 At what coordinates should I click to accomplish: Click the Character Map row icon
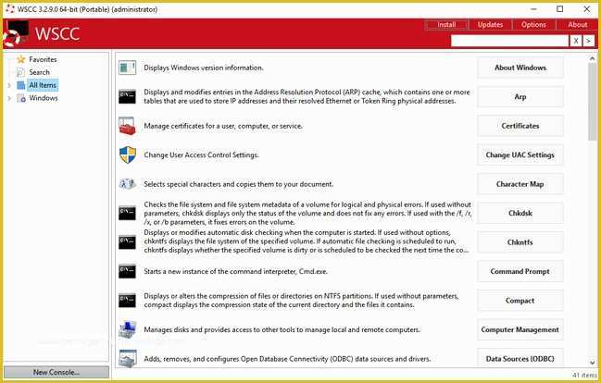coord(127,184)
